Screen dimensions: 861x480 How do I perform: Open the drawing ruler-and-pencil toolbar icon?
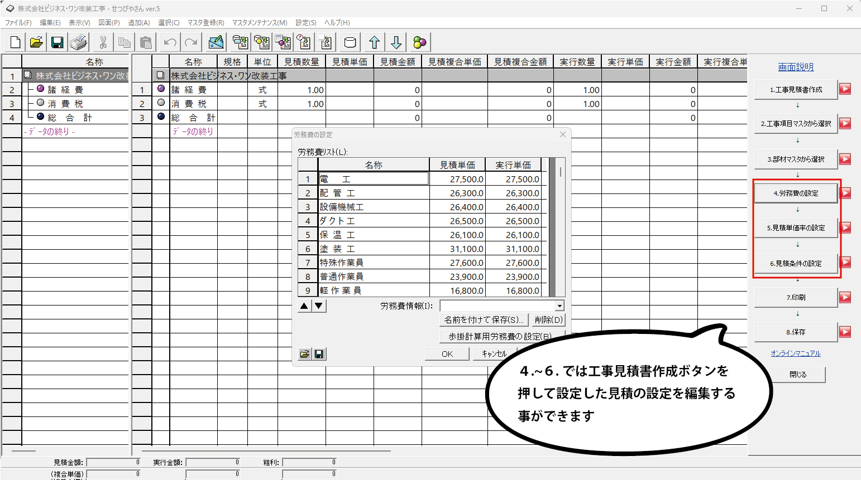pos(216,42)
